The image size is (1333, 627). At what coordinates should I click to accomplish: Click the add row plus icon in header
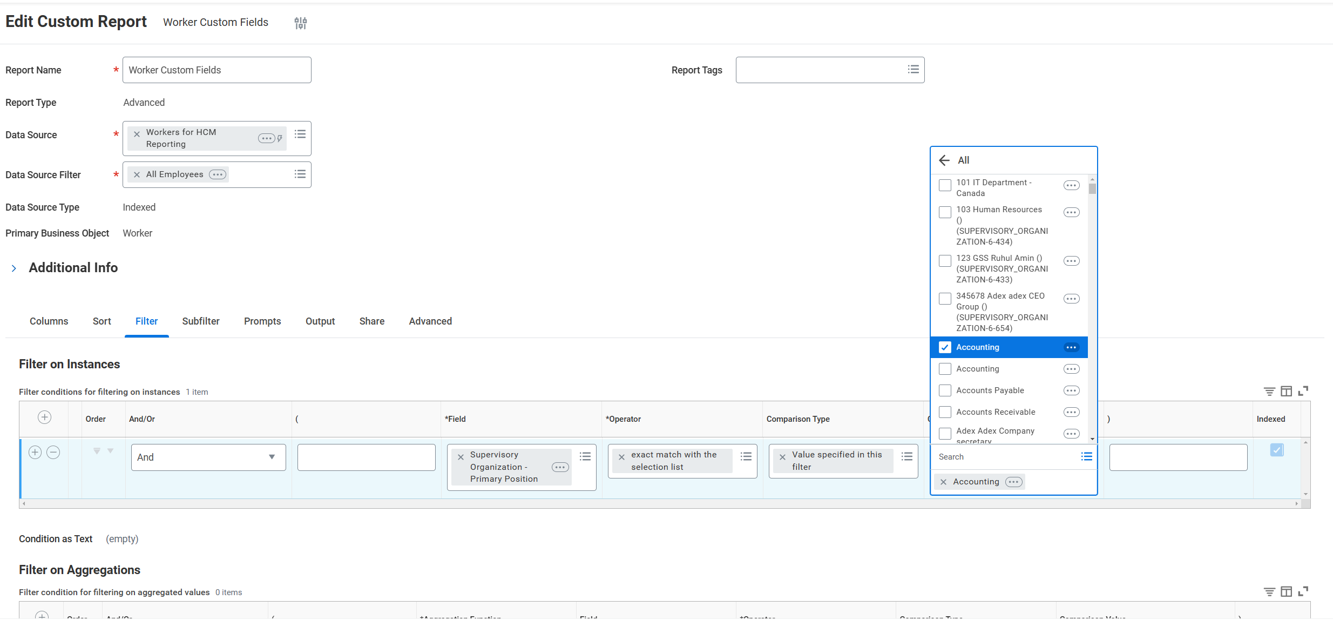[x=45, y=417]
